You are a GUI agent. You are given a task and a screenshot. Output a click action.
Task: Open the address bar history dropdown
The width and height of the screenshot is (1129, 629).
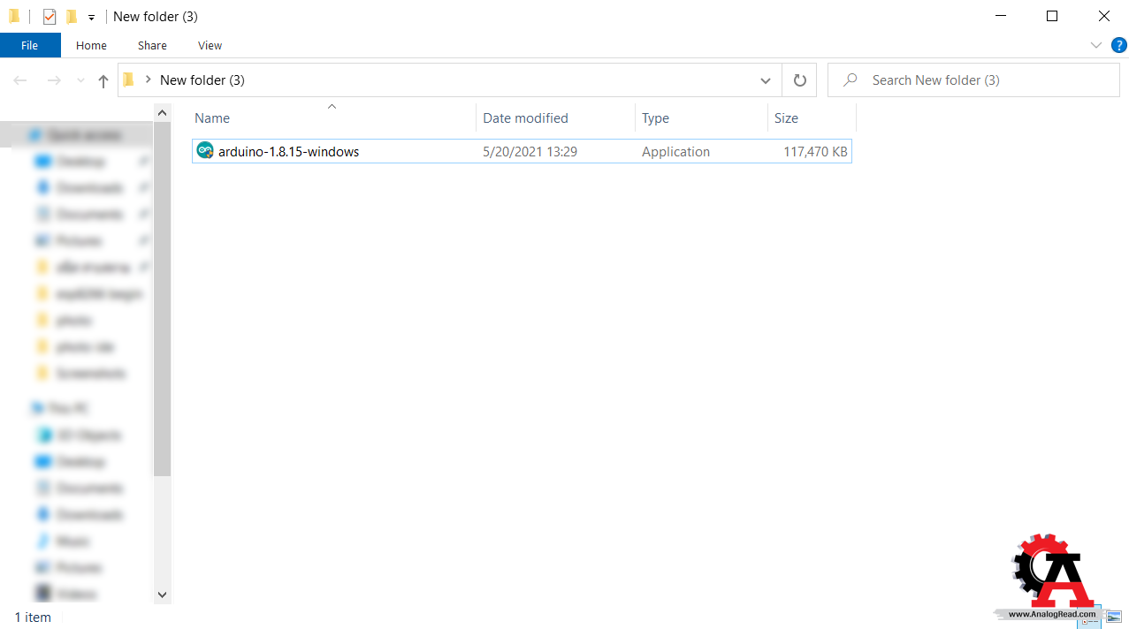766,80
